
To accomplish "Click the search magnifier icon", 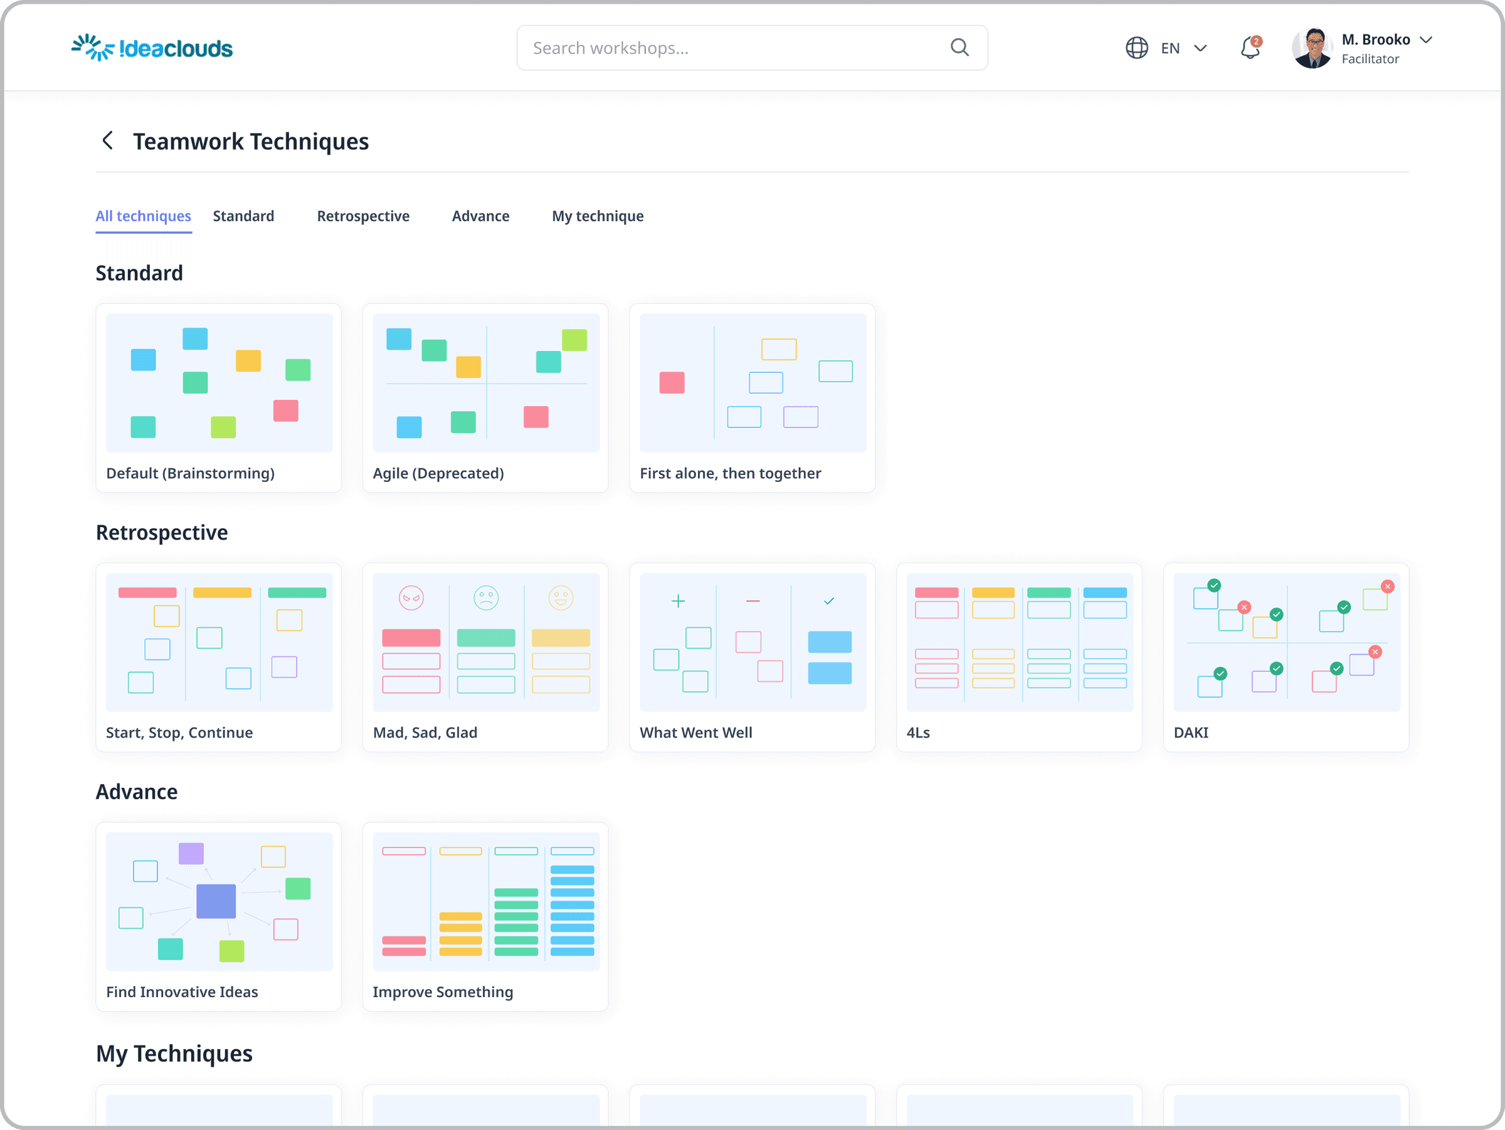I will tap(959, 48).
